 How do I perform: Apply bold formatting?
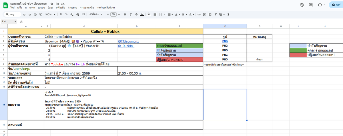pos(125,14)
